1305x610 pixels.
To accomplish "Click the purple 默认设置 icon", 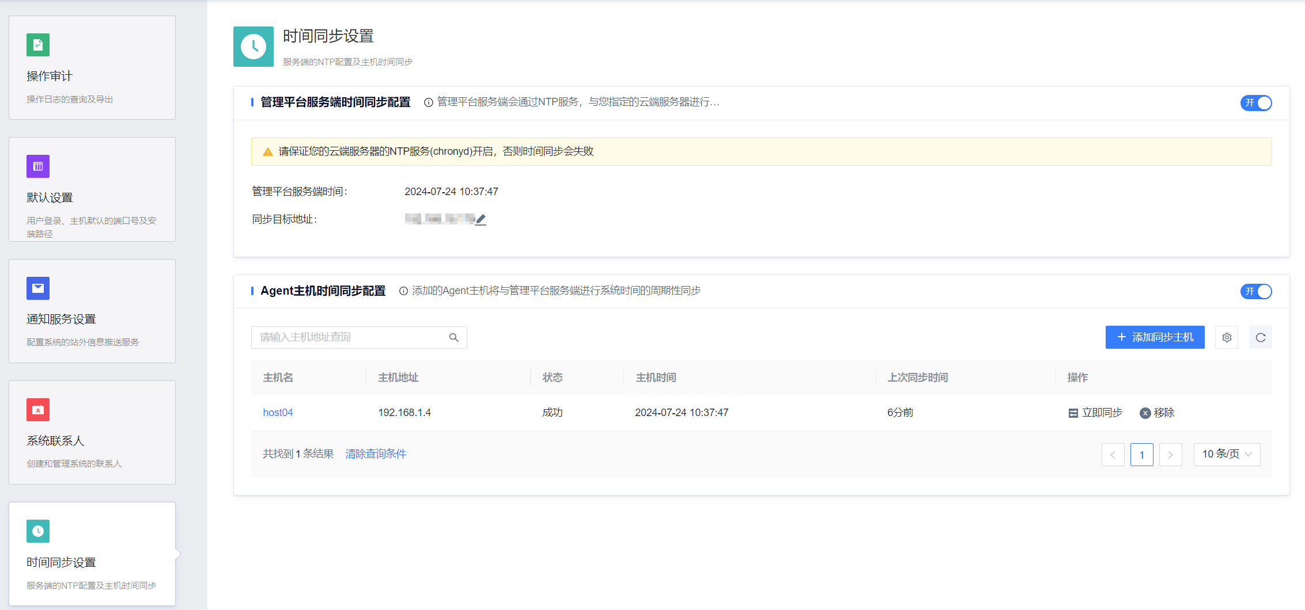I will tap(38, 166).
